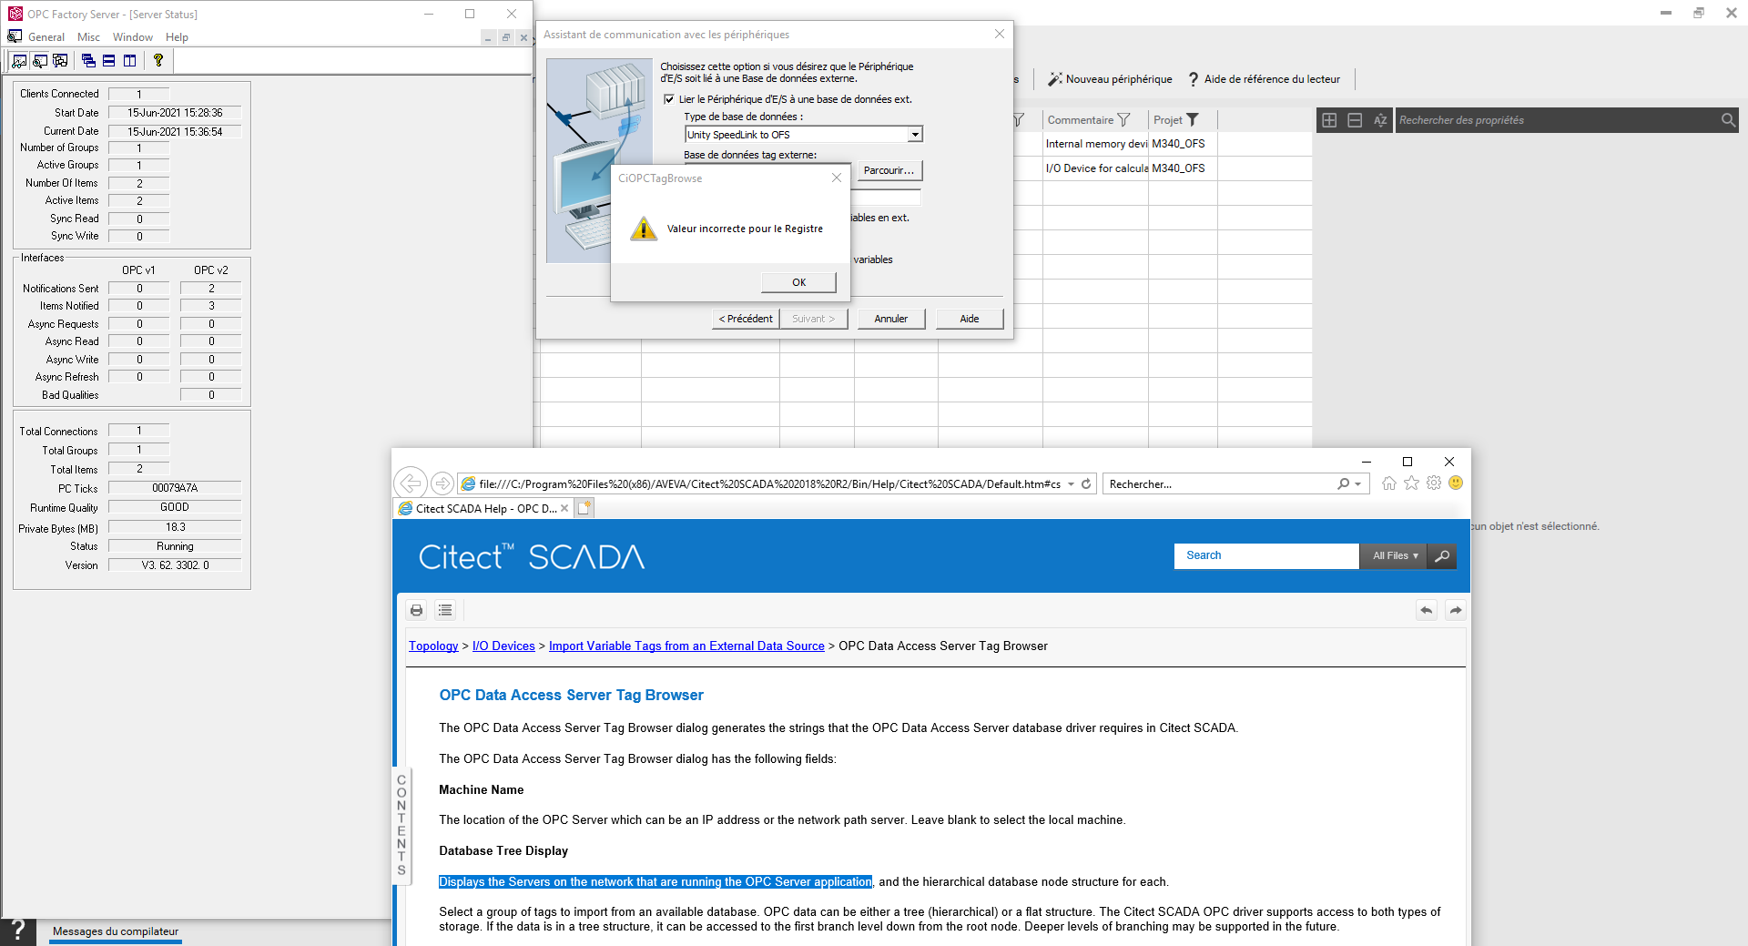This screenshot has height=946, width=1748.
Task: Go back in the help browser
Action: 411,483
